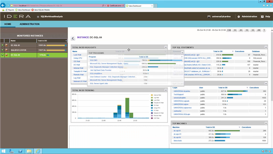Switch to the Administration tab
This screenshot has height=154, width=273.
point(29,24)
